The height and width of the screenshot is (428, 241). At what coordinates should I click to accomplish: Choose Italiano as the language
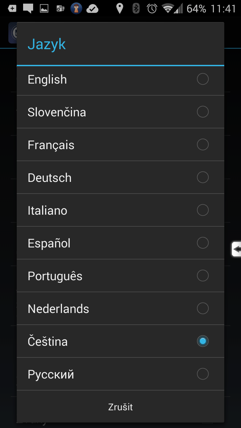(48, 210)
